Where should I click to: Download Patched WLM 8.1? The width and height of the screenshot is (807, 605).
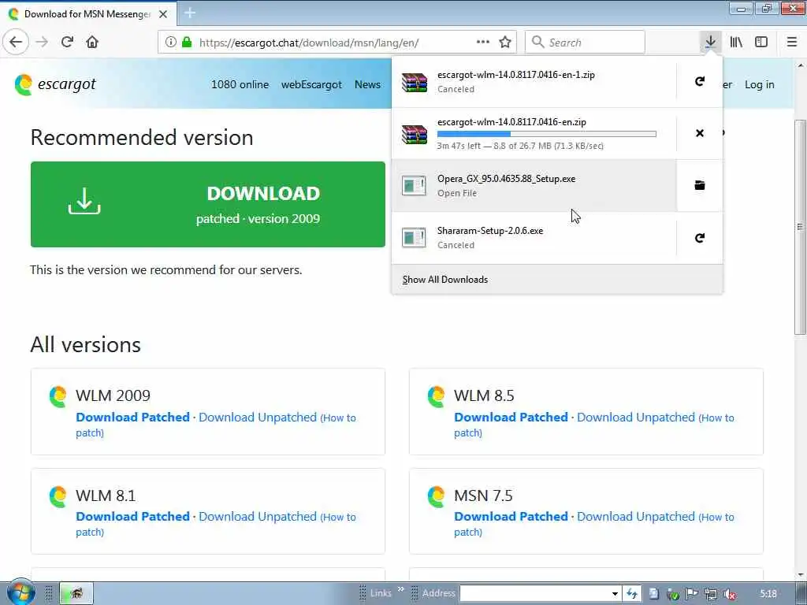click(132, 517)
